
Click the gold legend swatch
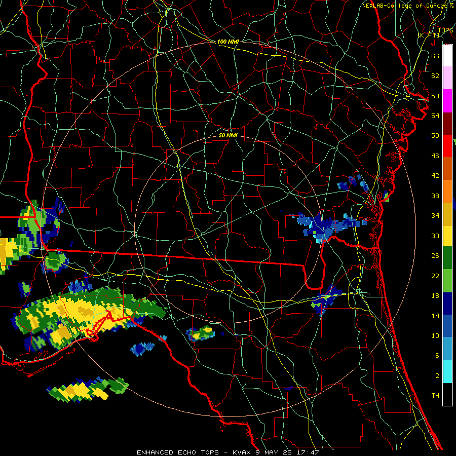[x=447, y=214]
